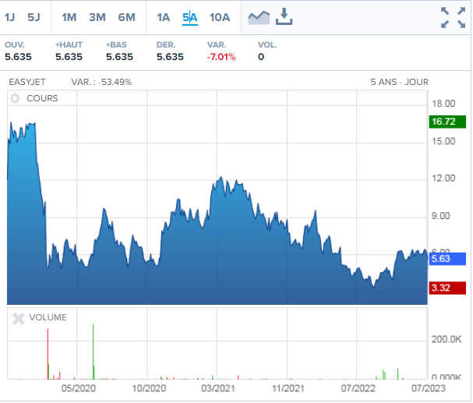Select the 5J five-day period
473x403 pixels.
tap(34, 17)
